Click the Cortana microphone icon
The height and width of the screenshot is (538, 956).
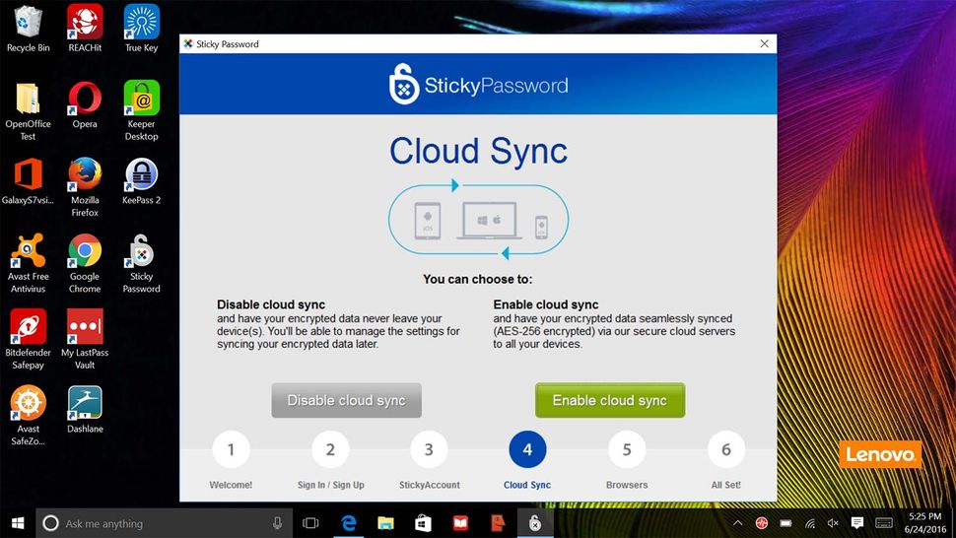pyautogui.click(x=277, y=523)
